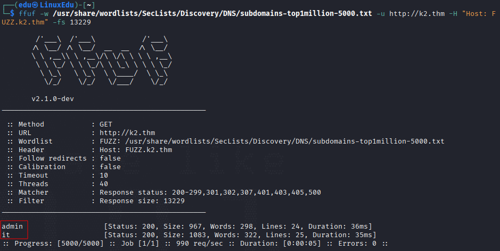This screenshot has height=251, width=500.
Task: Click the version text v2.1.0-dev
Action: click(53, 99)
